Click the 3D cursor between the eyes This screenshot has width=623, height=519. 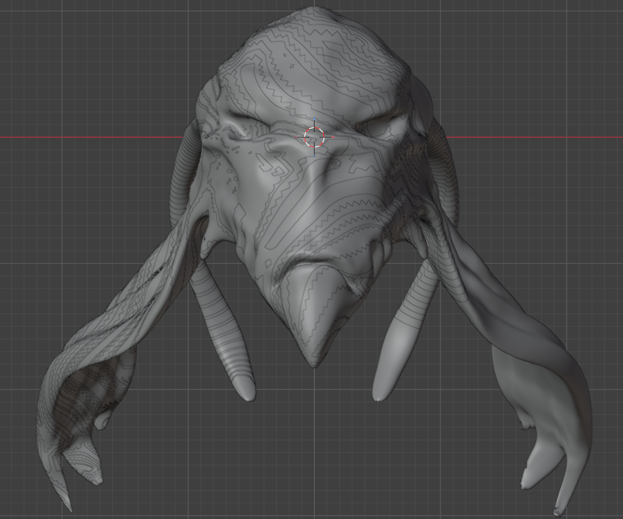[314, 137]
